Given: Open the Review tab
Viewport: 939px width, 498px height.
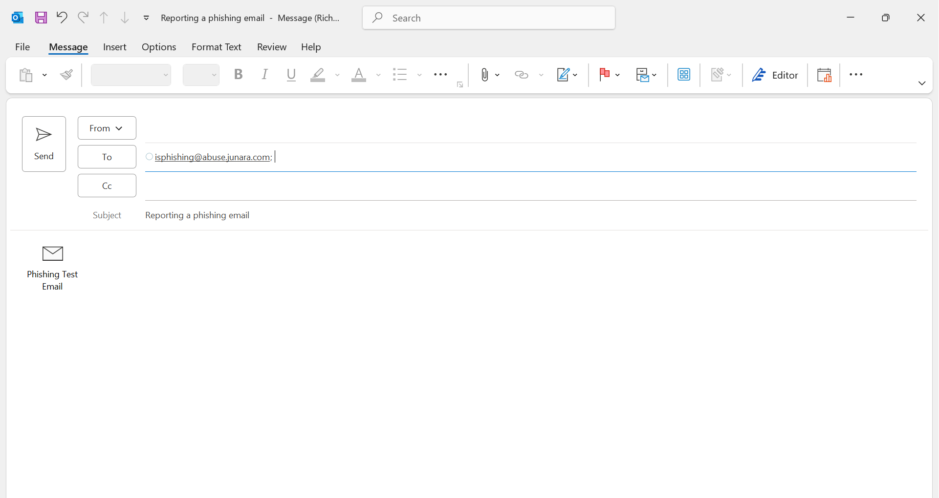Looking at the screenshot, I should click(x=272, y=47).
